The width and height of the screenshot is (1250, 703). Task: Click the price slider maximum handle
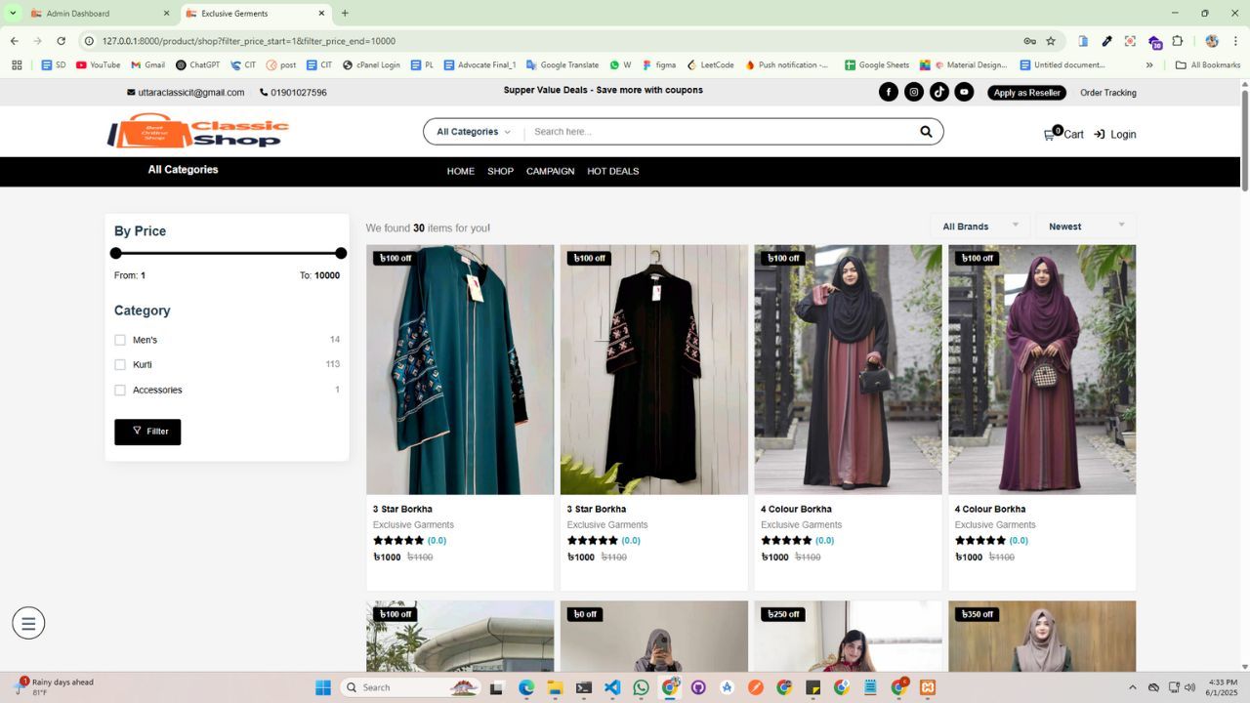[341, 254]
